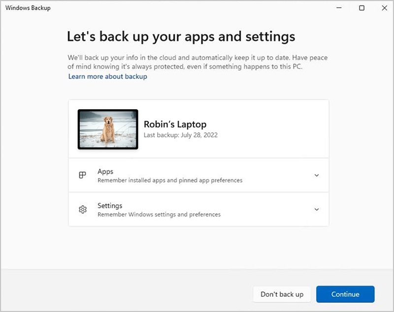Click Continue to start backing up
394x312 pixels.
pyautogui.click(x=345, y=294)
